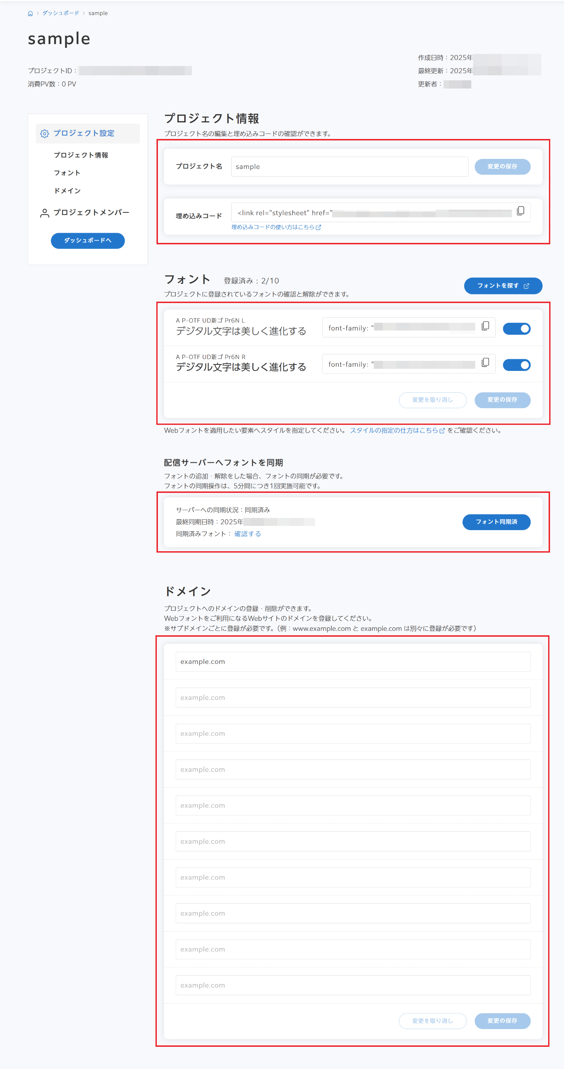Click ダッシュボードへ button
Viewport: 564px width, 1069px height.
click(x=88, y=241)
